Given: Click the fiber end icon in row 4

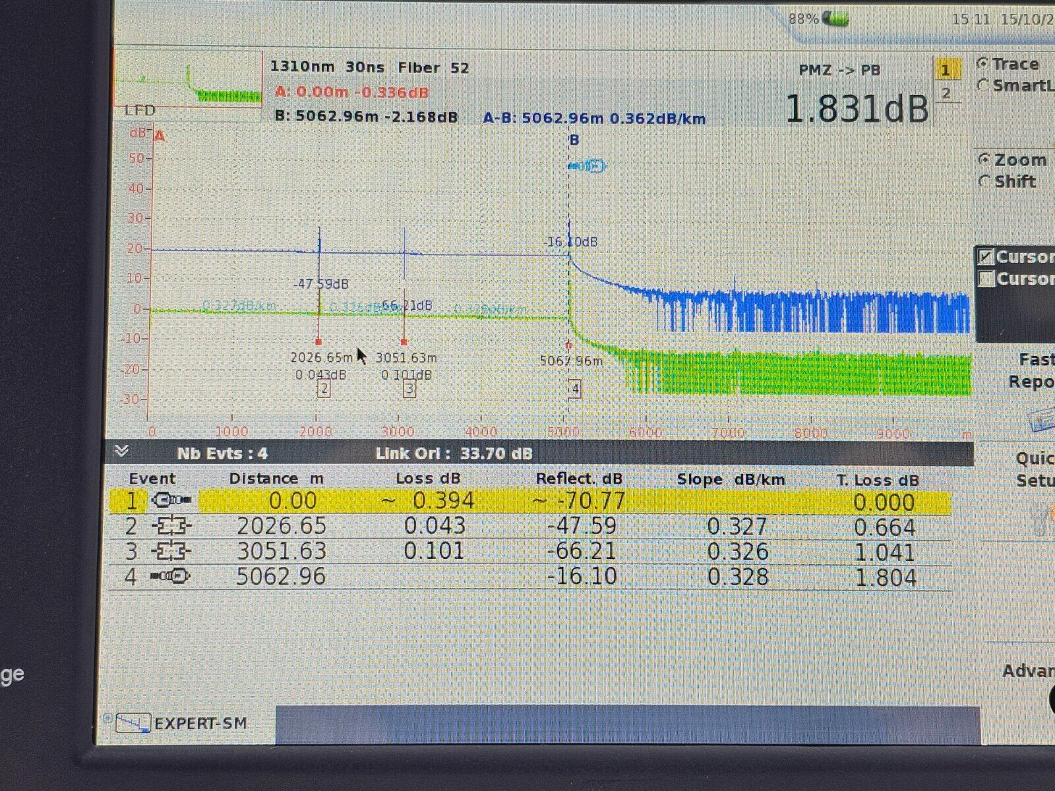Looking at the screenshot, I should click(170, 576).
